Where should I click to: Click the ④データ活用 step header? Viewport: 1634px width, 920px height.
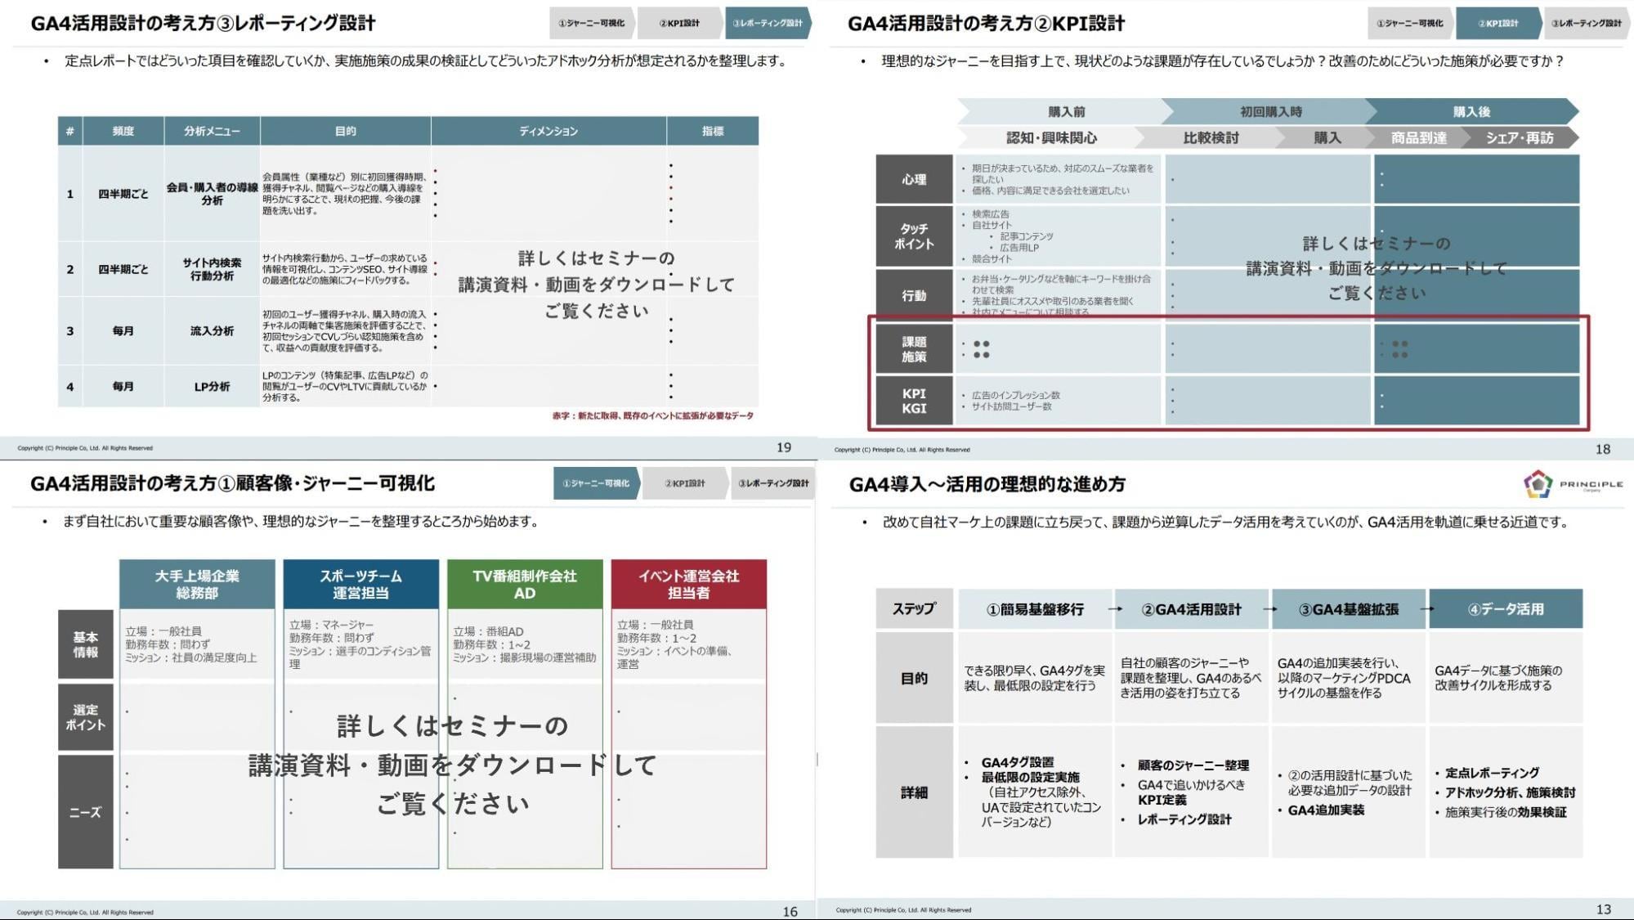1506,609
